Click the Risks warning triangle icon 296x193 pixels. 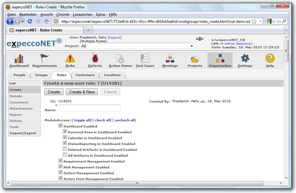[x=70, y=58]
